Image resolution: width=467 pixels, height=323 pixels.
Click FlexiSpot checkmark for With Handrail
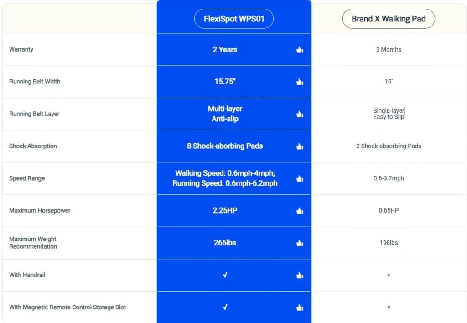pos(225,275)
